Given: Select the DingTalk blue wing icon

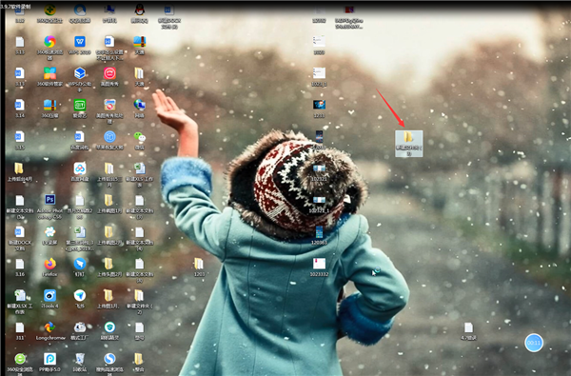Looking at the screenshot, I should click(x=80, y=267).
